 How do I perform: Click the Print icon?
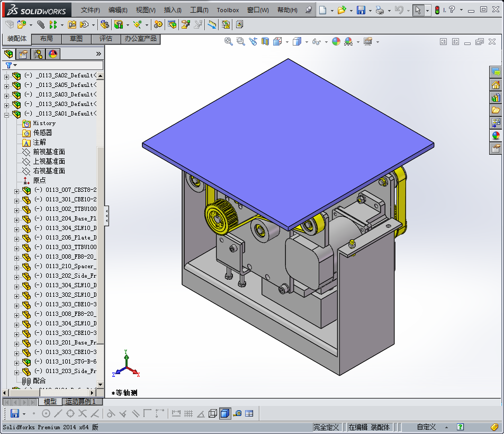(x=380, y=10)
